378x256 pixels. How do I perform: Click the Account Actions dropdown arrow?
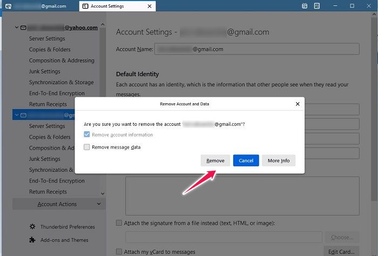tap(99, 204)
